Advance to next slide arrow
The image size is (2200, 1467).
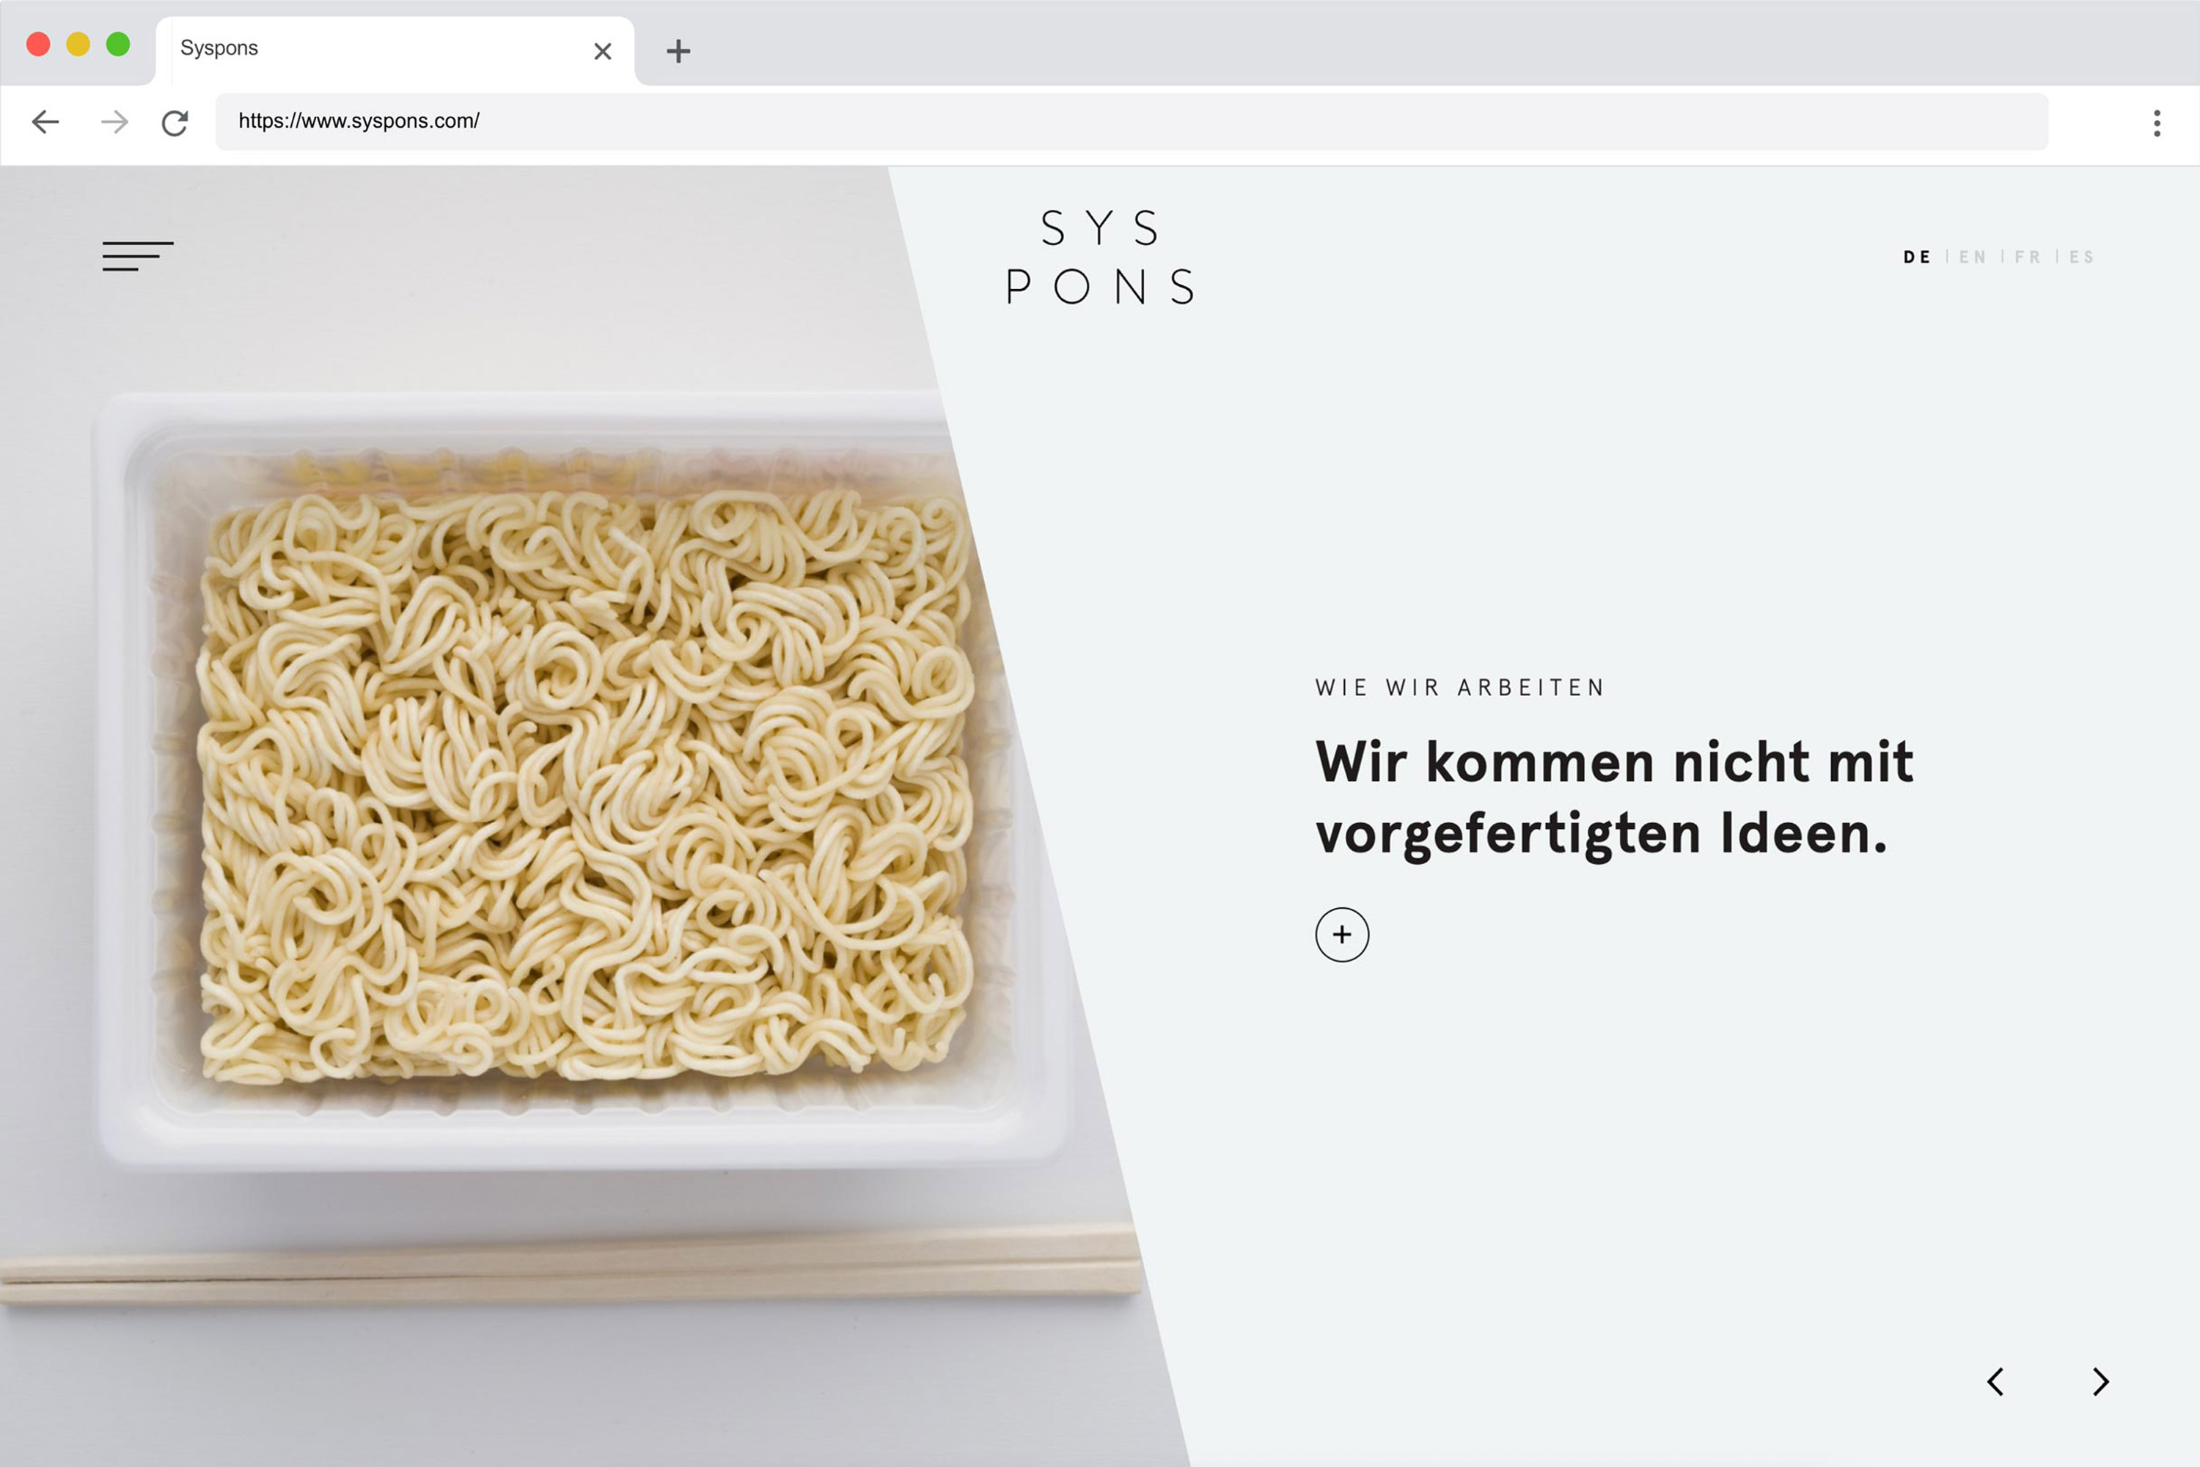[2101, 1381]
